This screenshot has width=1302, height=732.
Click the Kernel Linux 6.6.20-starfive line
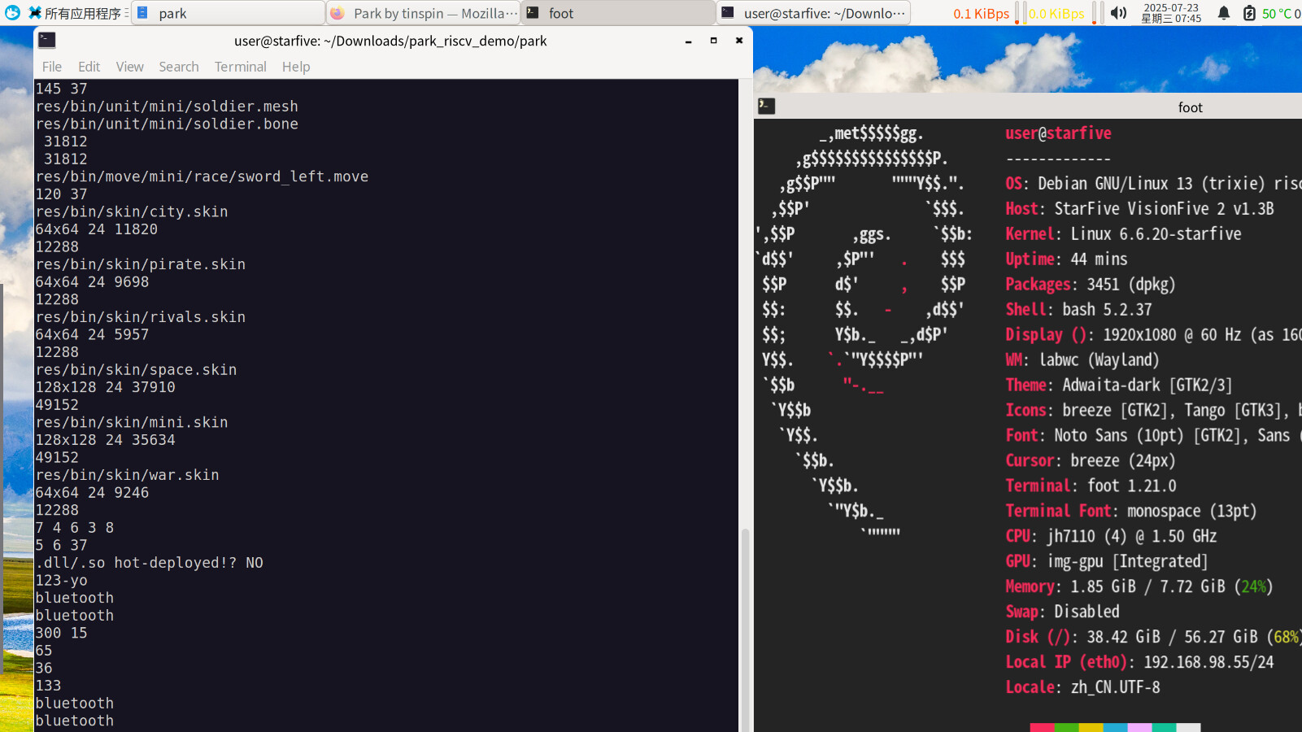click(x=1123, y=234)
